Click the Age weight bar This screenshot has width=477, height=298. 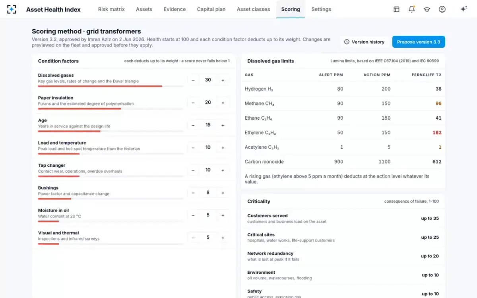pyautogui.click(x=111, y=131)
